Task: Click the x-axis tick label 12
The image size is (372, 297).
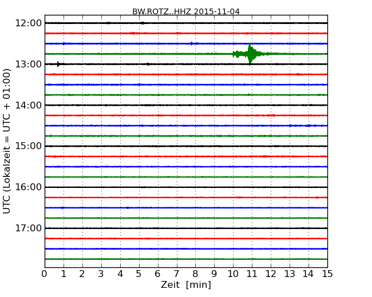Action: click(x=271, y=274)
